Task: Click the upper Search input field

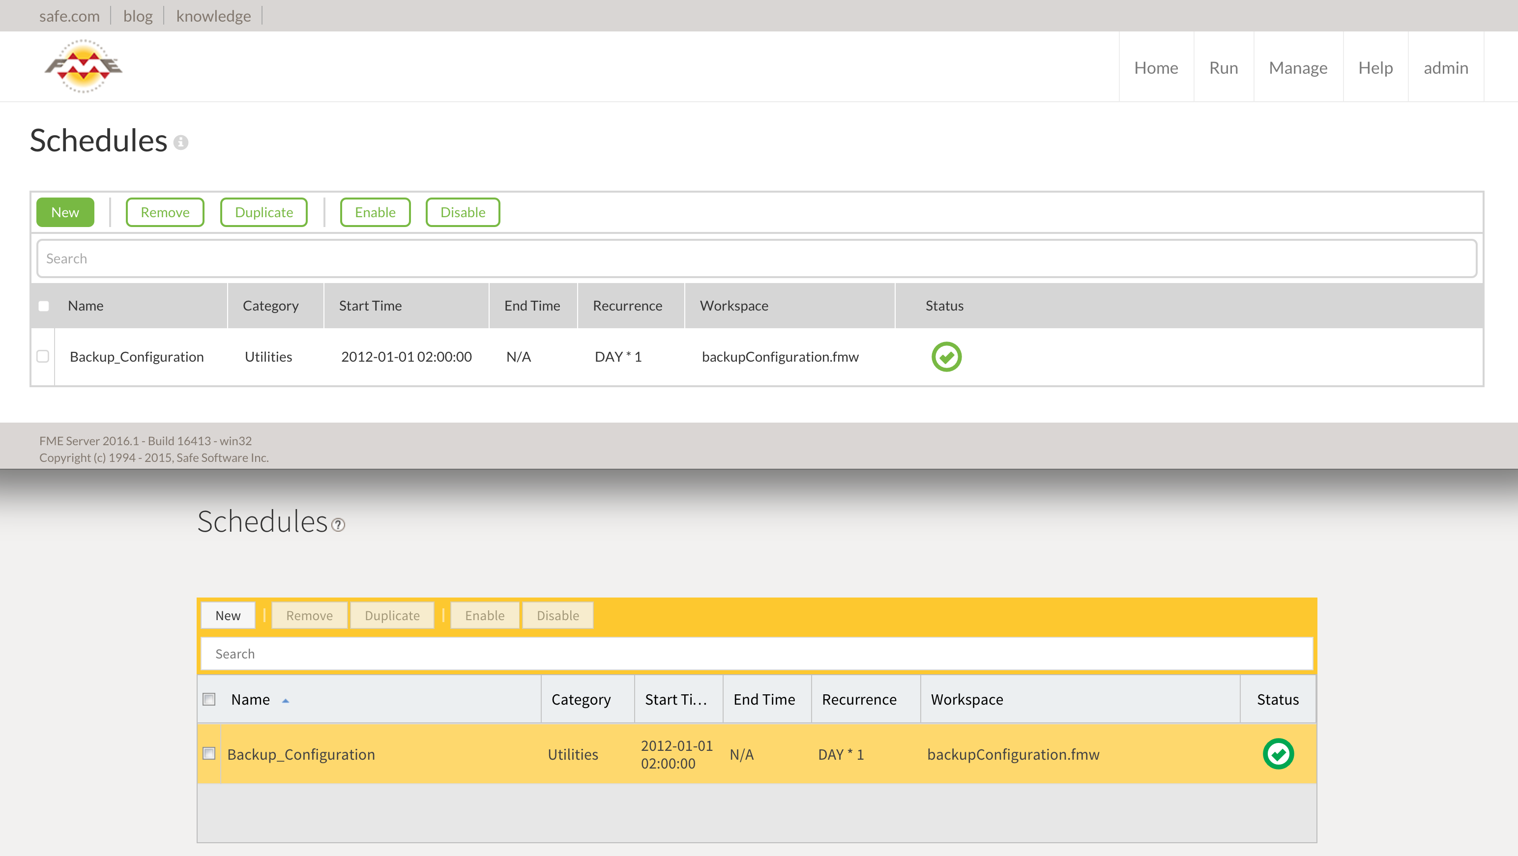Action: tap(757, 258)
